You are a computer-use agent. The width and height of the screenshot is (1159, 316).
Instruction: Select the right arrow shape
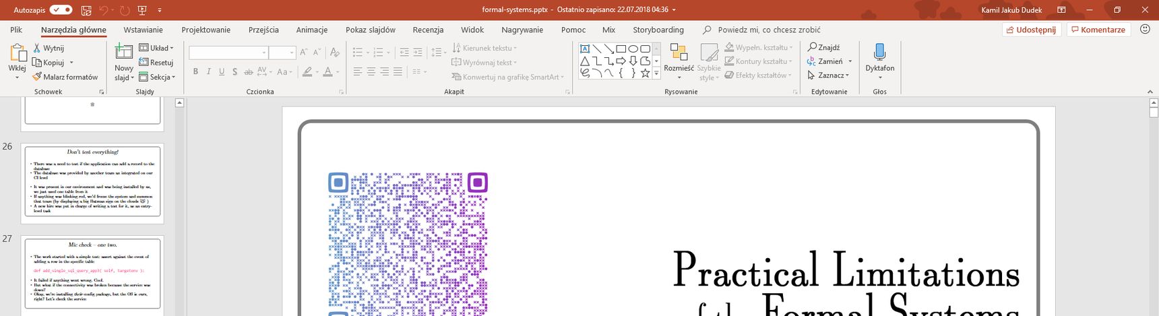click(621, 61)
